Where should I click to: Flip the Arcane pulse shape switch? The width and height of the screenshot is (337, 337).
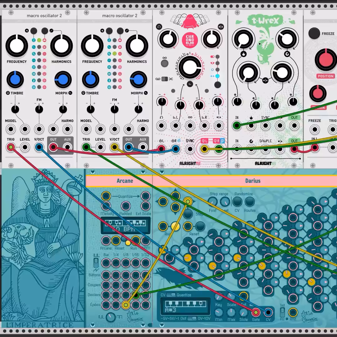(x=96, y=261)
